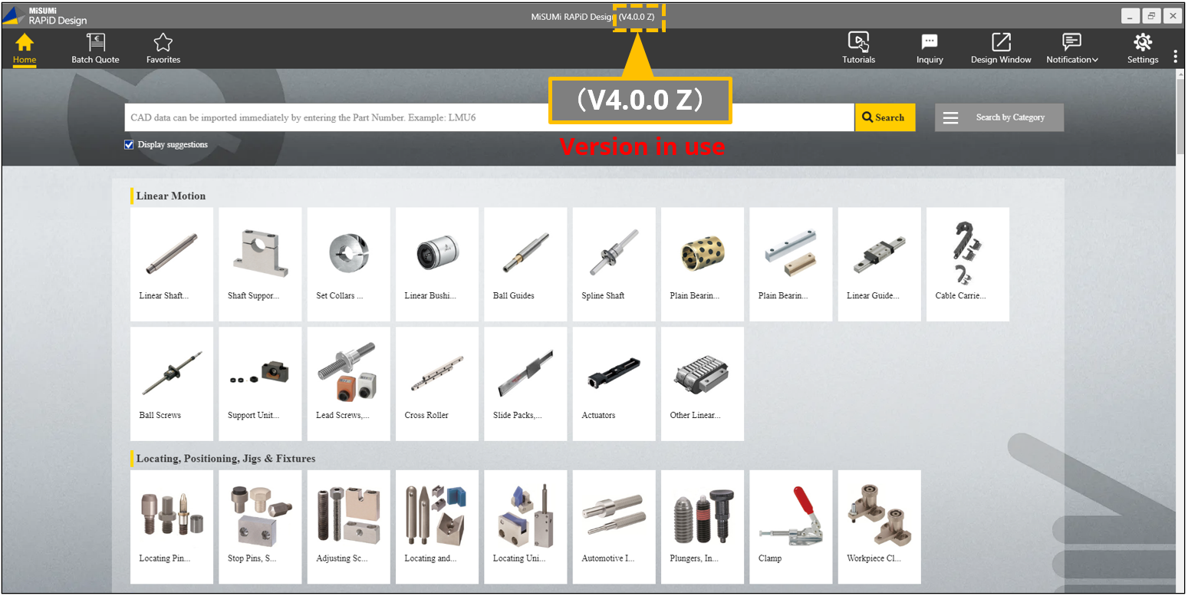The image size is (1188, 596).
Task: Open the Favorites star icon
Action: pos(163,48)
